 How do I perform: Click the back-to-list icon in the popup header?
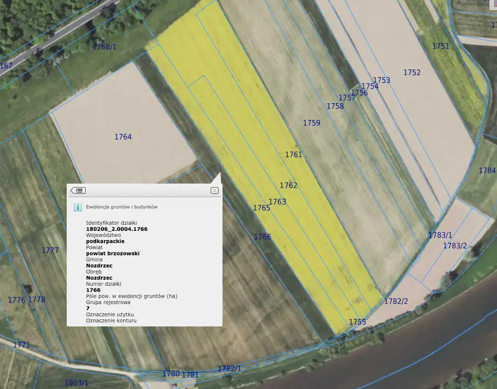(78, 190)
